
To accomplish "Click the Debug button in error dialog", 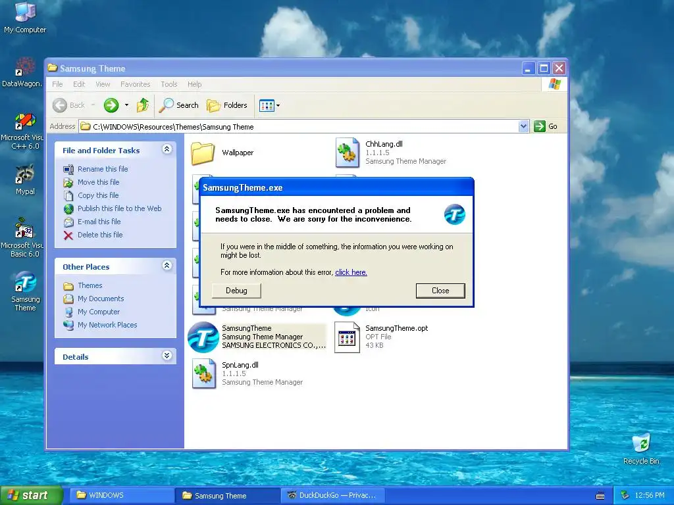I will click(x=236, y=291).
